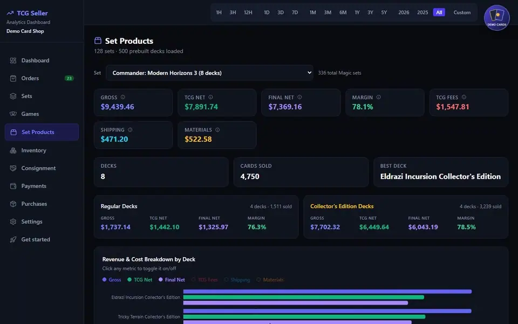
Task: Switch the time range to 6M
Action: pos(343,12)
